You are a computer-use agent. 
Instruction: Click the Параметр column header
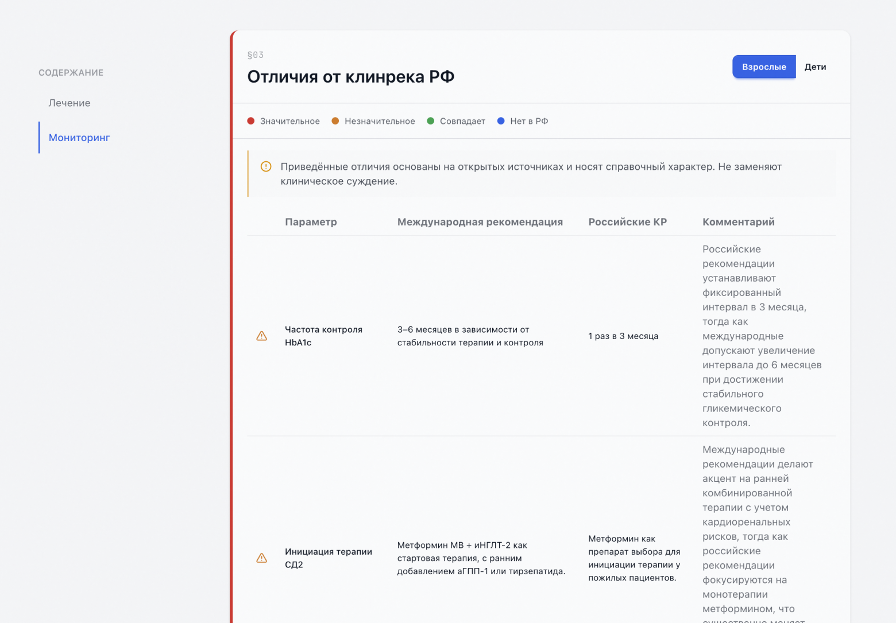click(311, 222)
